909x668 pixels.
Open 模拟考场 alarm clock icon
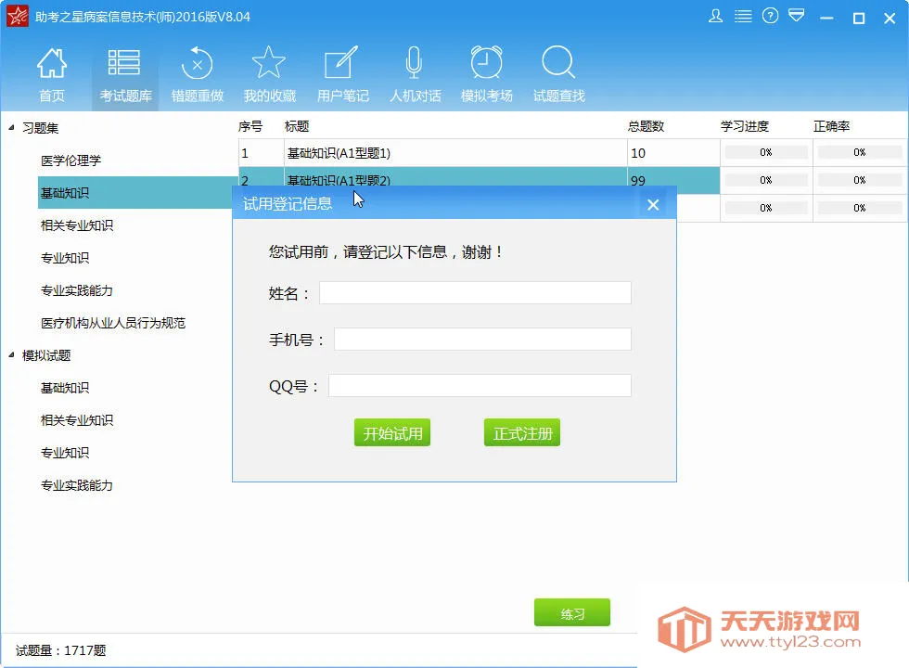pyautogui.click(x=486, y=75)
